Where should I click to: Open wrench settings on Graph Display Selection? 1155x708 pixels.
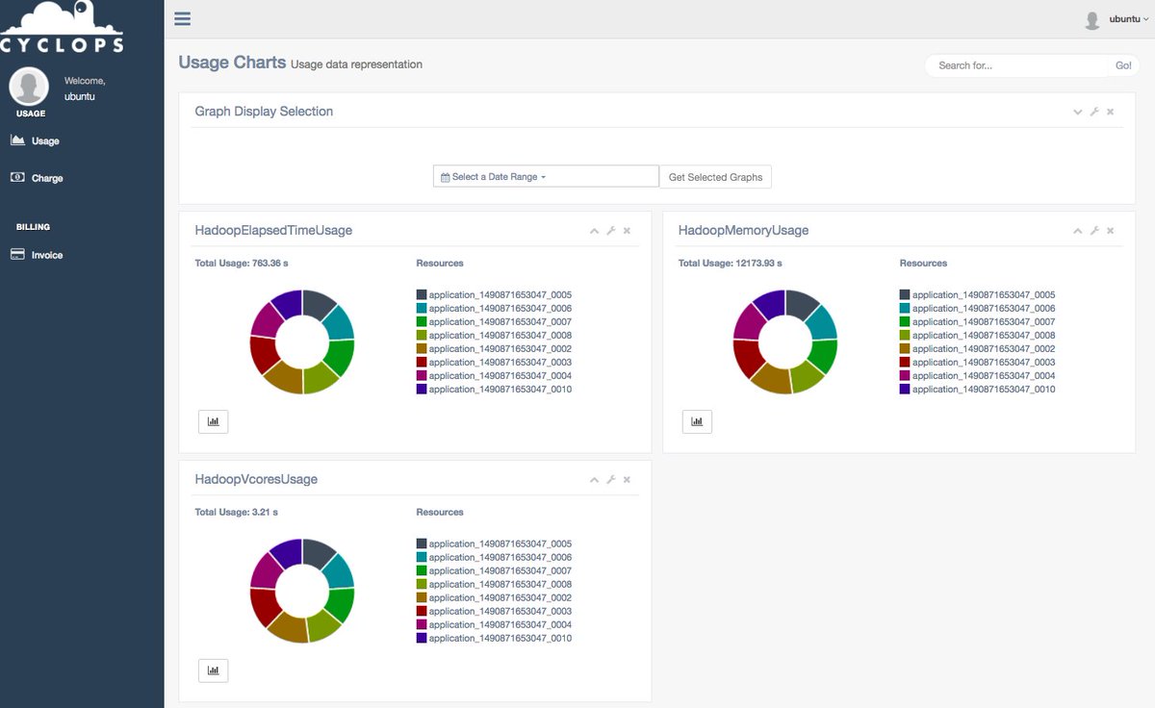[1093, 112]
